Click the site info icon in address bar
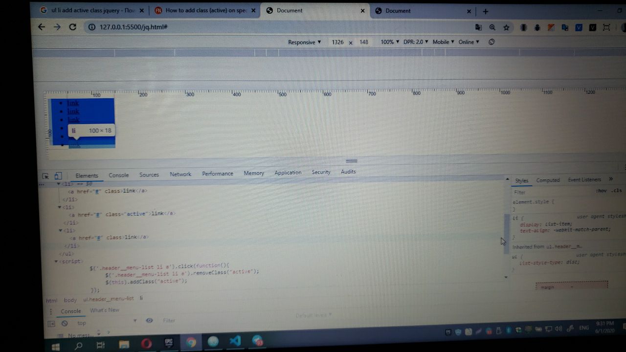 click(91, 27)
